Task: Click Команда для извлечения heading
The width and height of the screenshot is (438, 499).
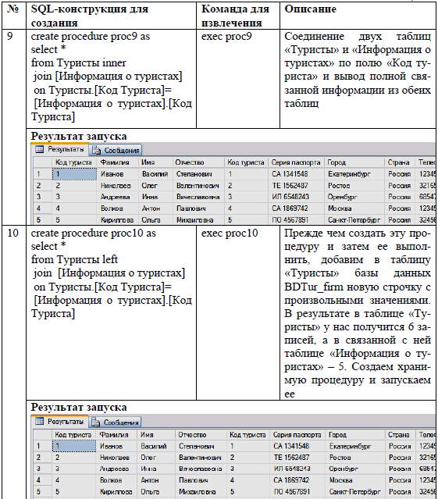Action: [x=235, y=16]
